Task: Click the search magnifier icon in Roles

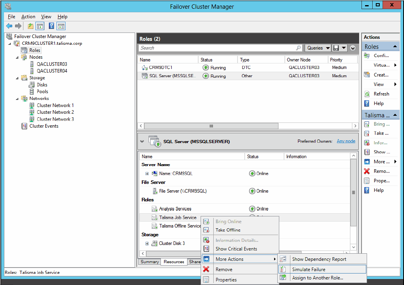Action: 299,48
